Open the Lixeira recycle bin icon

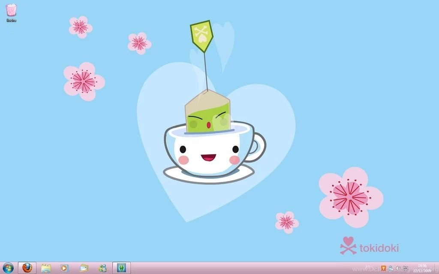click(11, 11)
